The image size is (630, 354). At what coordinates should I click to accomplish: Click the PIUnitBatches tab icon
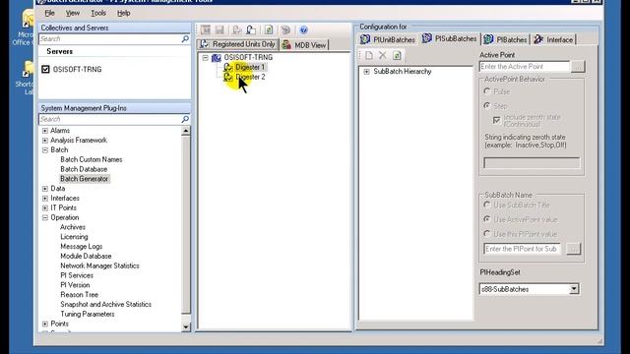point(365,39)
